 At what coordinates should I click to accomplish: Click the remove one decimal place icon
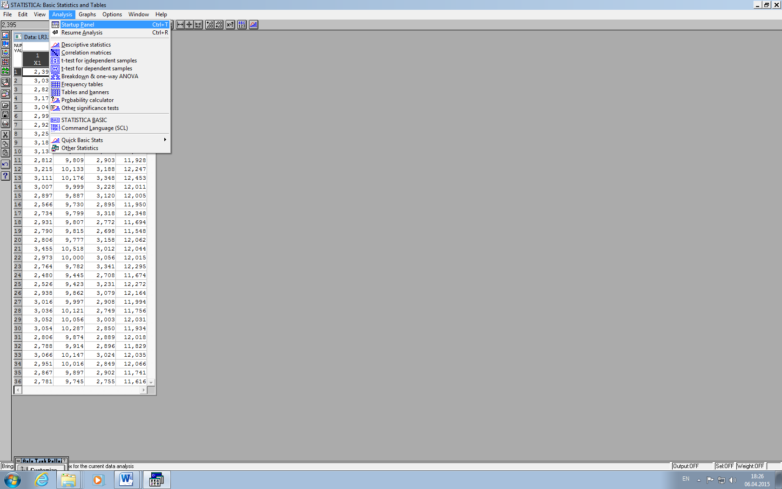[x=219, y=25]
